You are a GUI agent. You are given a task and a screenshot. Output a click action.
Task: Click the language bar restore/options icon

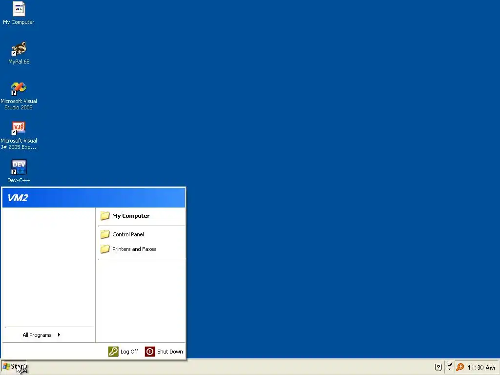449,367
